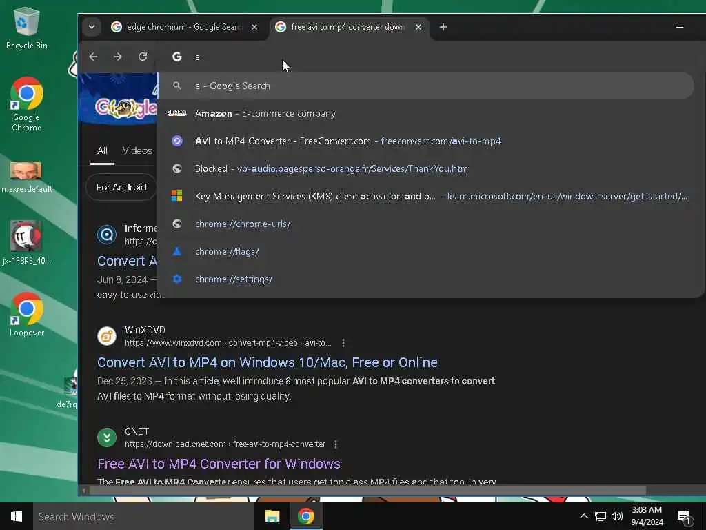706x530 pixels.
Task: Click Google G icon in address bar
Action: point(177,57)
